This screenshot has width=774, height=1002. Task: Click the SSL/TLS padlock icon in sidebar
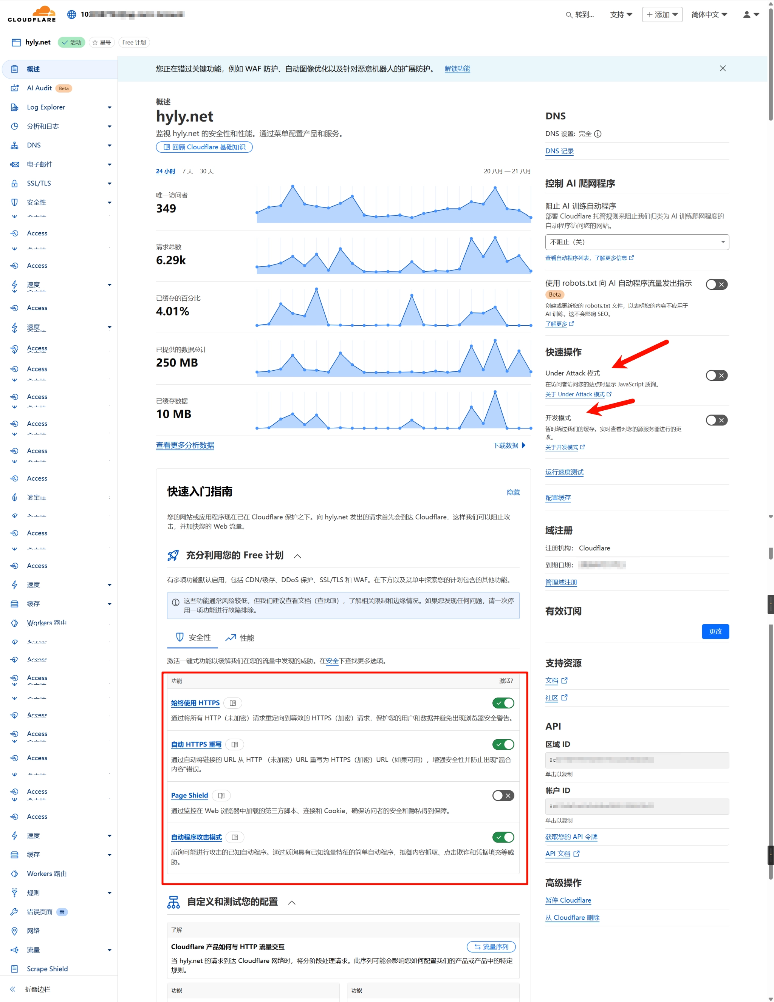pos(15,184)
